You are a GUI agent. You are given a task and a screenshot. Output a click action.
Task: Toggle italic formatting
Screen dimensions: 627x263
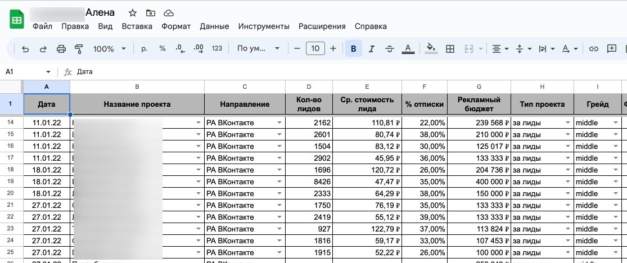[372, 49]
